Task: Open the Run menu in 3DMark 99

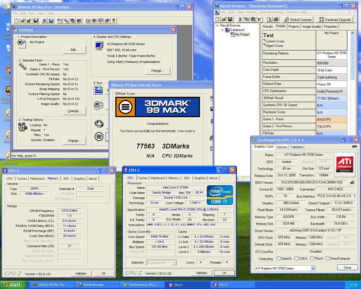Action: coord(32,13)
